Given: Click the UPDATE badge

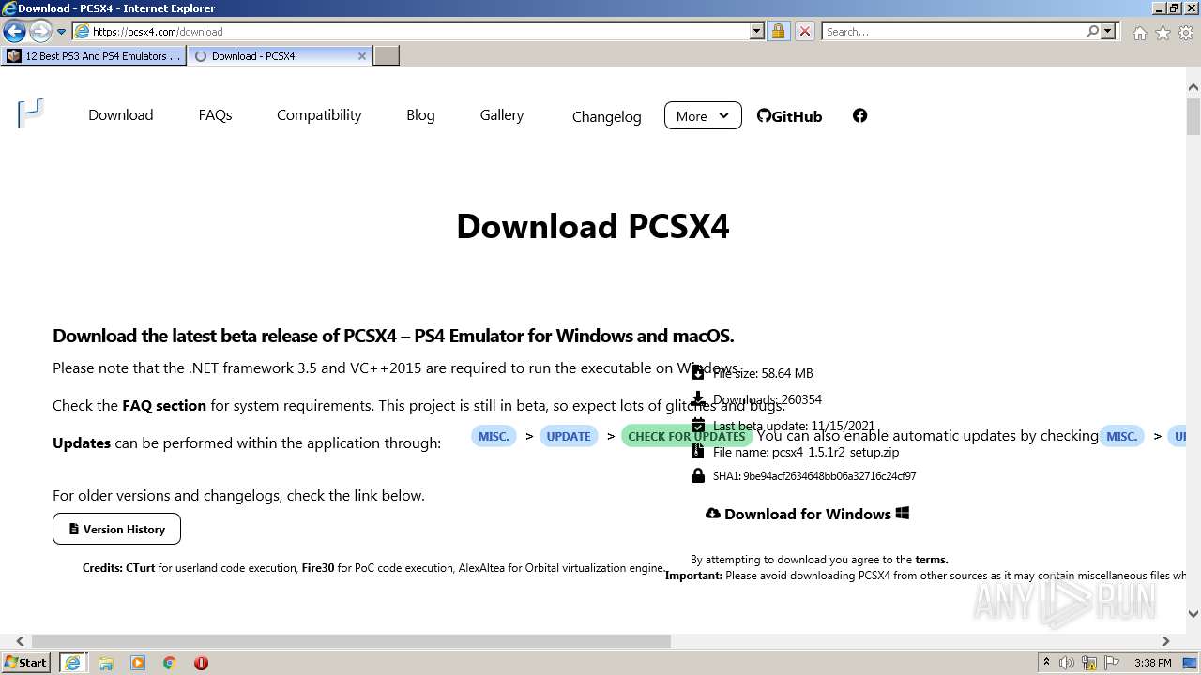Looking at the screenshot, I should click(x=569, y=436).
